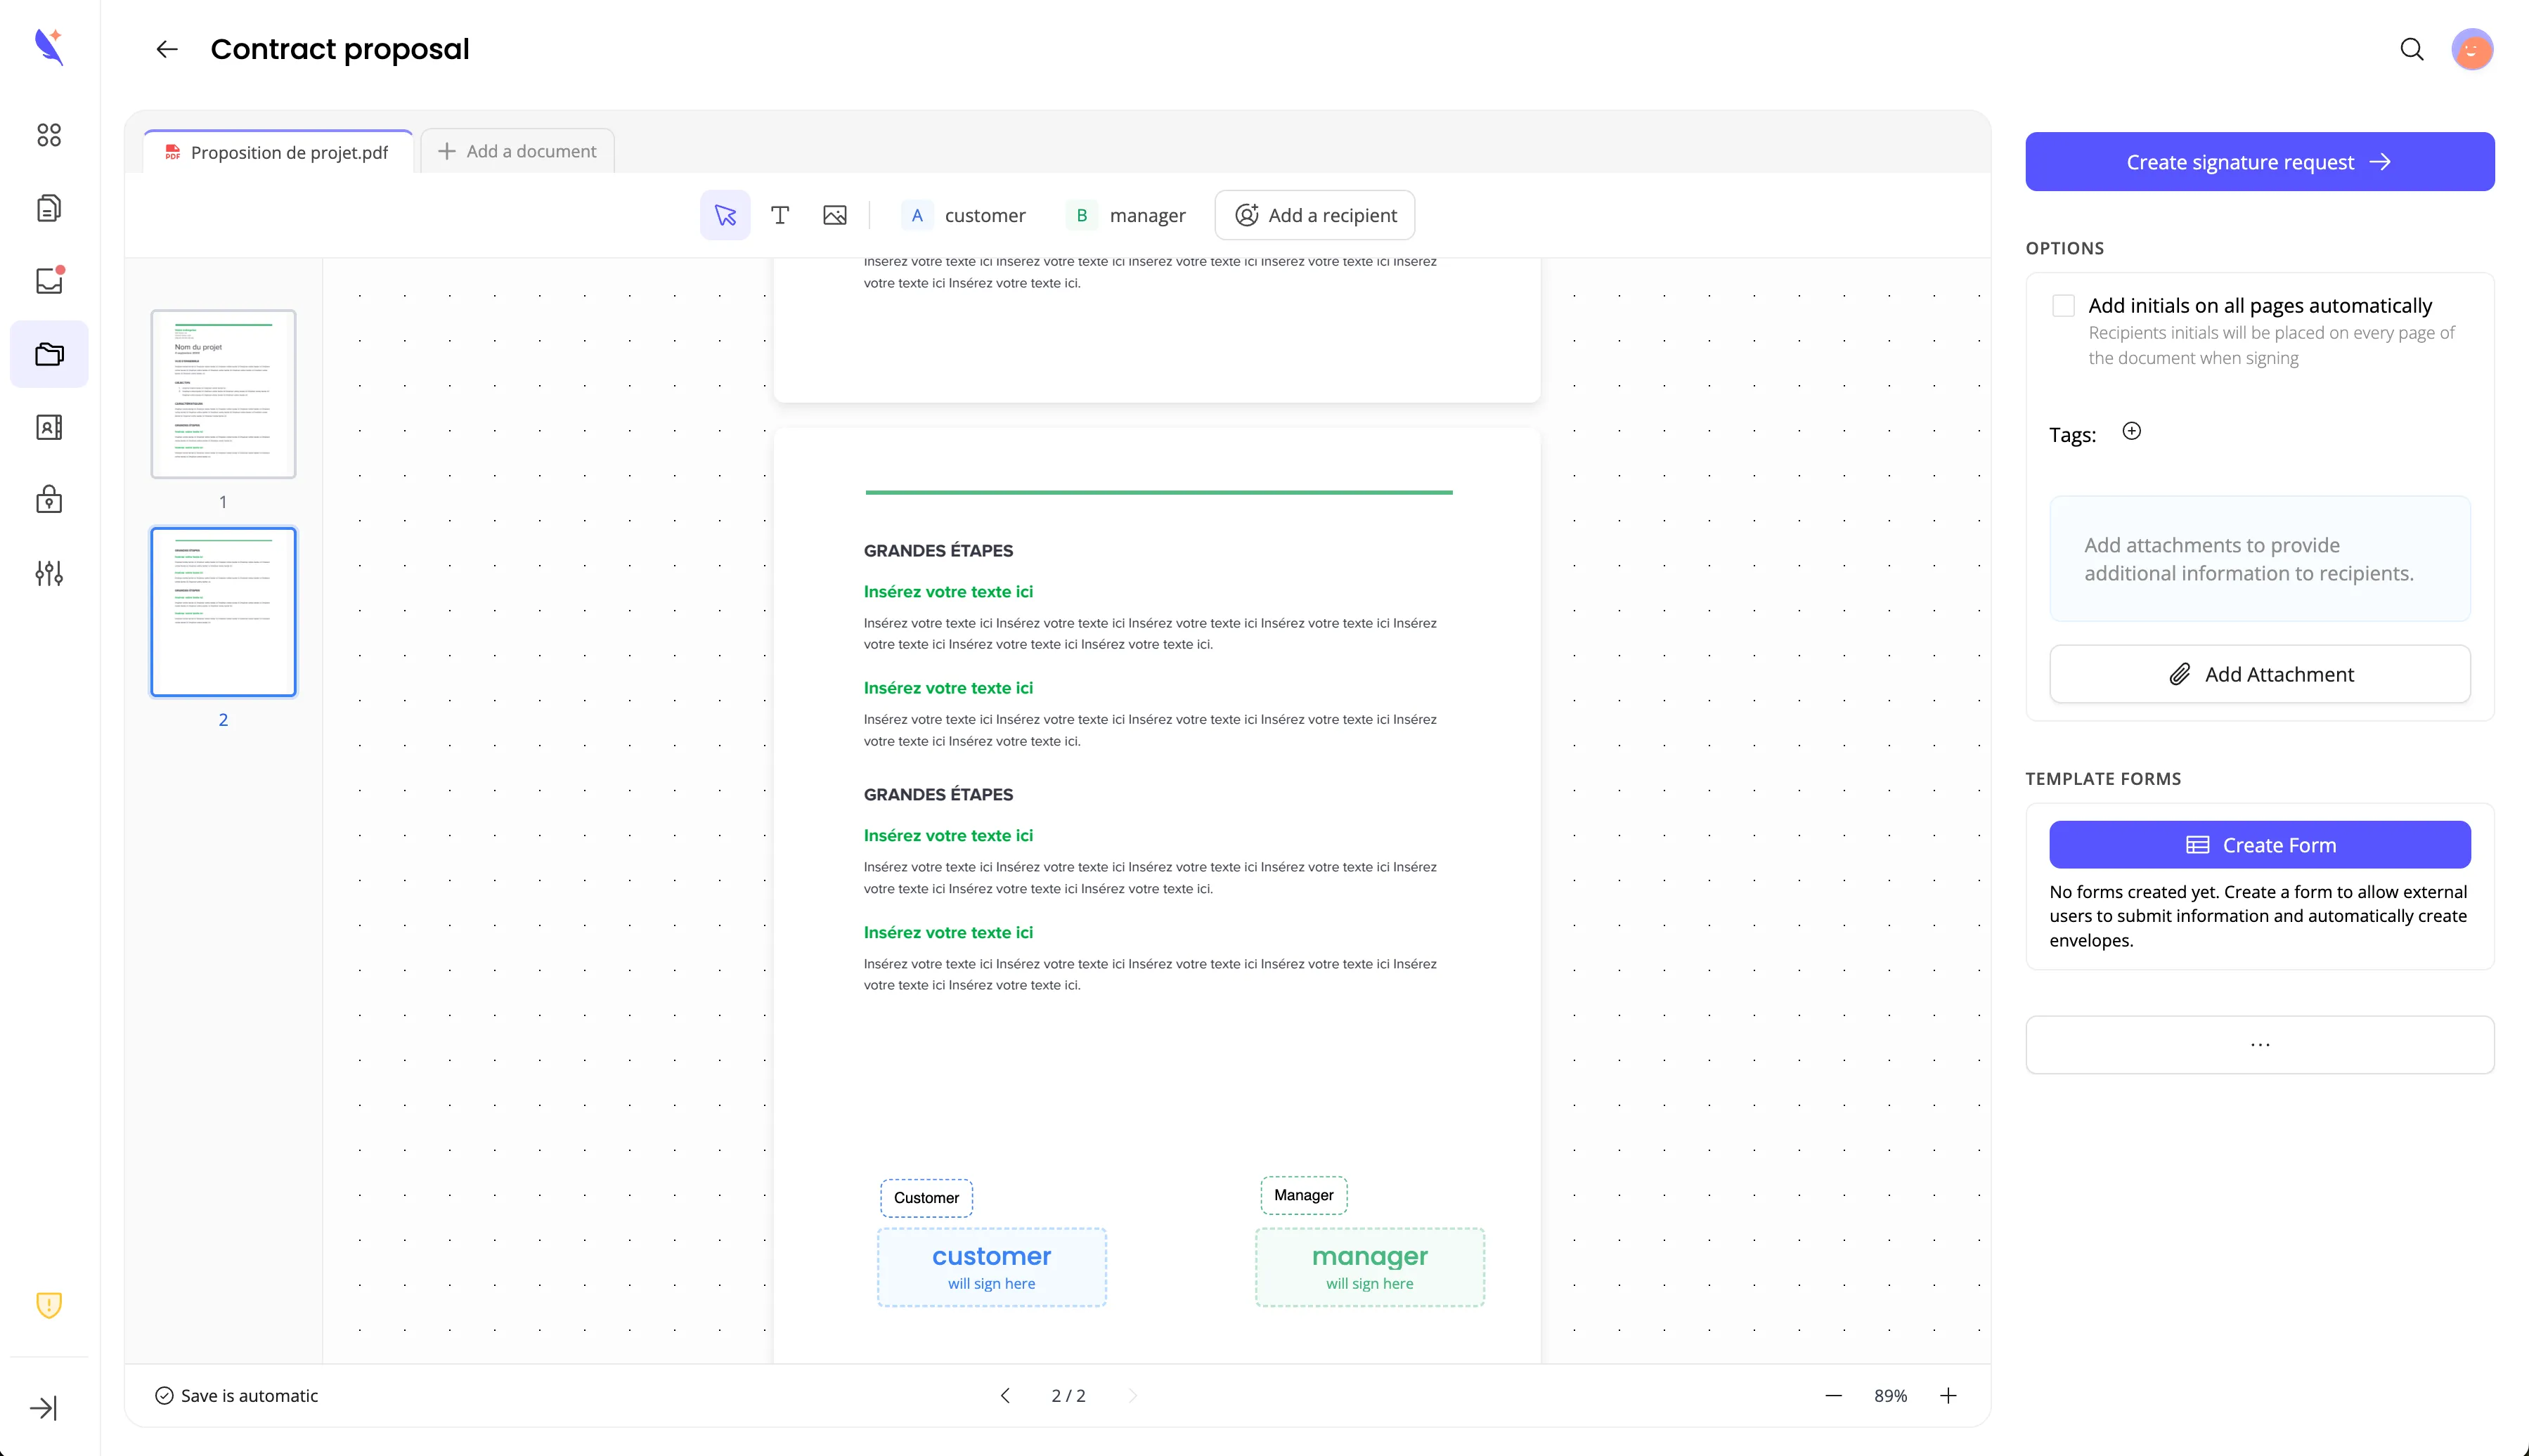Click Add Attachment button
The width and height of the screenshot is (2529, 1456).
pyautogui.click(x=2260, y=674)
